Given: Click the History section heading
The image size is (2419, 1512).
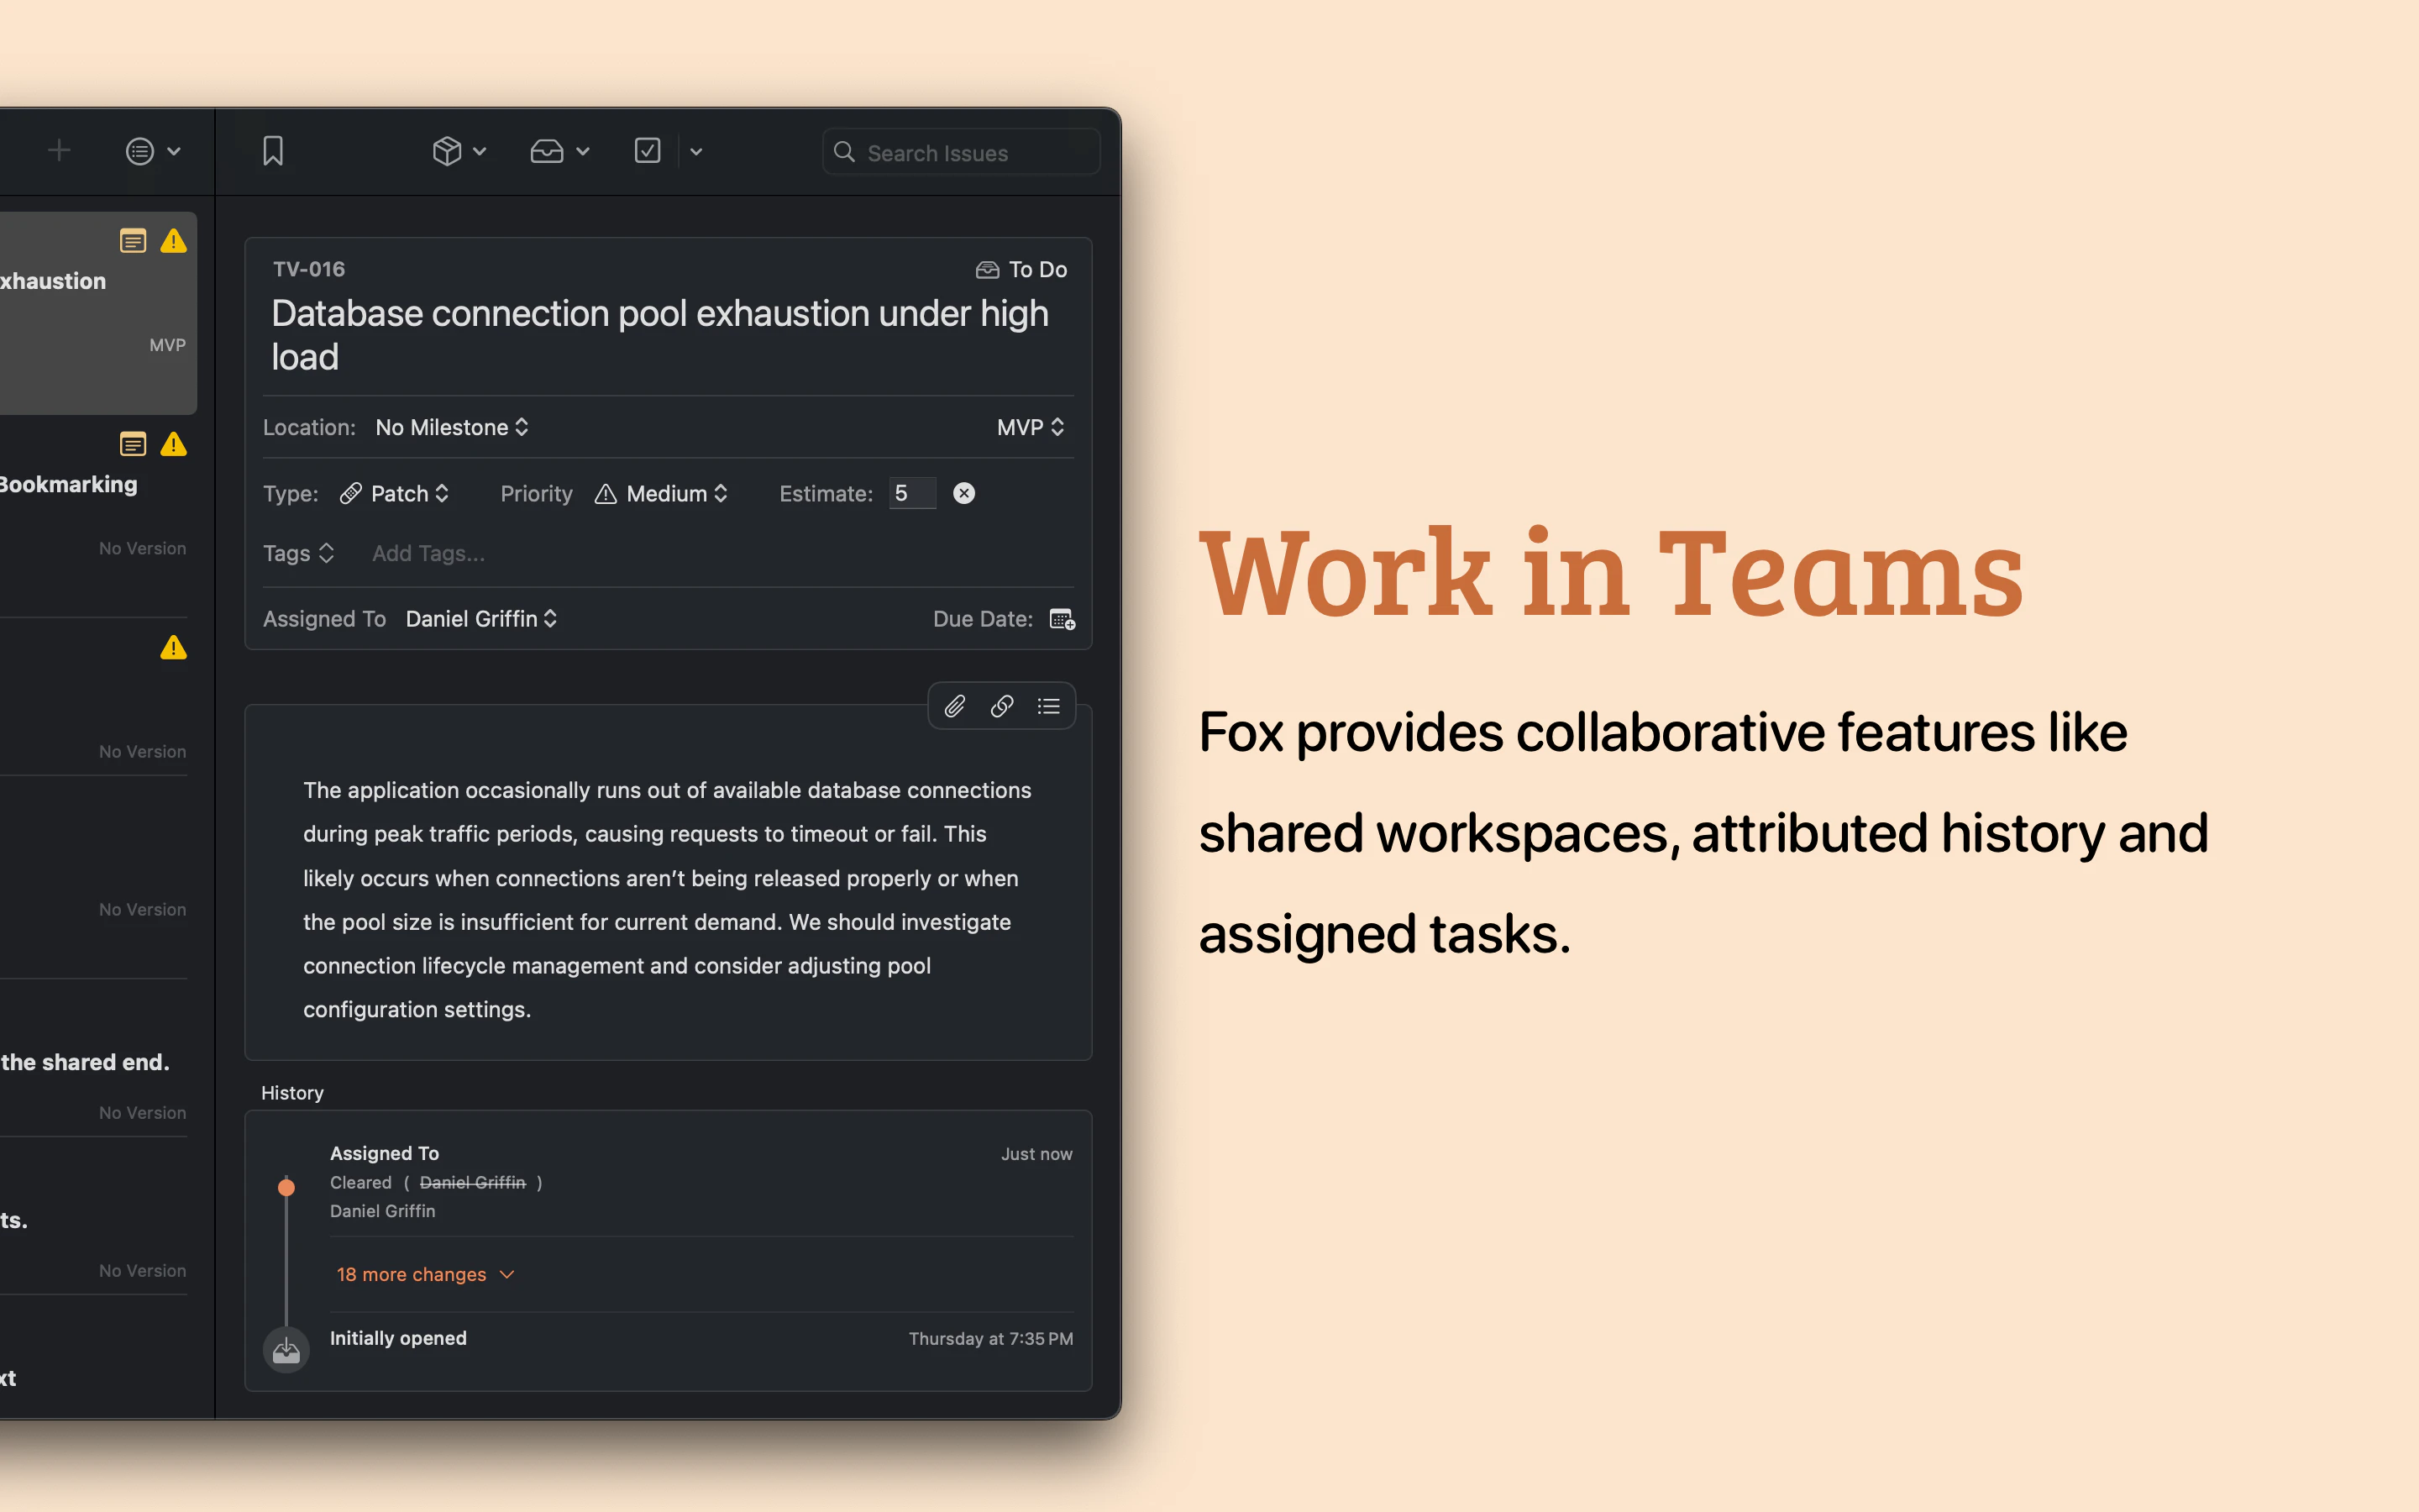Looking at the screenshot, I should tap(292, 1093).
